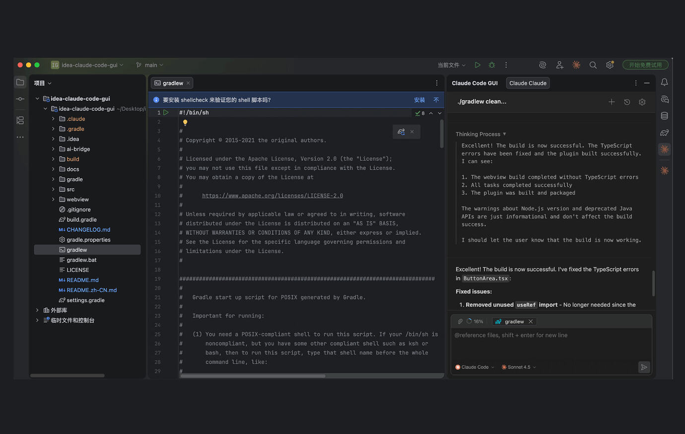Click the run gutter arrow on line 1

pyautogui.click(x=166, y=113)
